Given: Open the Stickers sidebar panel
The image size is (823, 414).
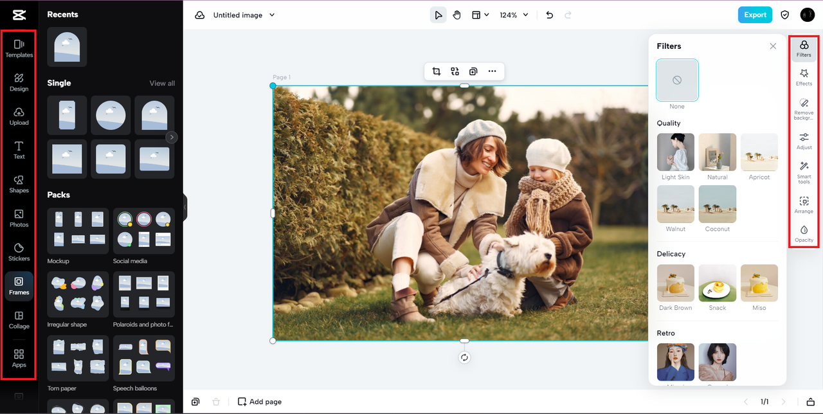Looking at the screenshot, I should (19, 251).
